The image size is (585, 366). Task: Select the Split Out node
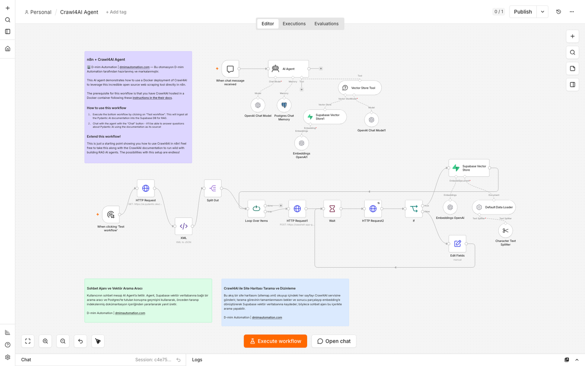[x=213, y=188]
